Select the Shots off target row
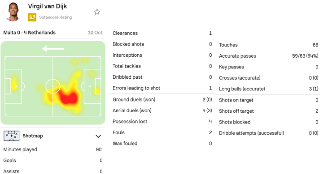This screenshot has height=174, width=323. [x=269, y=111]
